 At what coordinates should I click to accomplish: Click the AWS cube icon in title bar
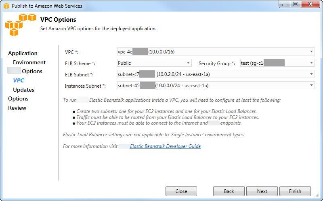click(6, 6)
